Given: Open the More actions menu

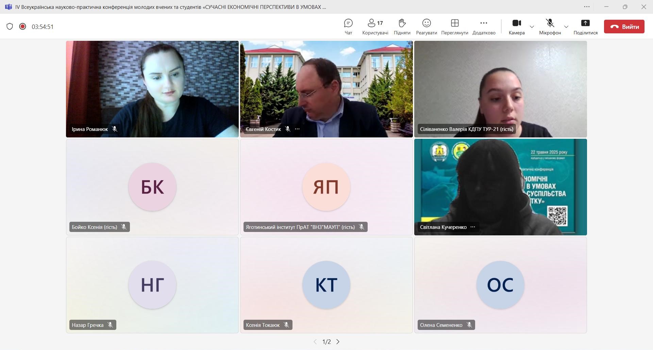Looking at the screenshot, I should coord(484,27).
